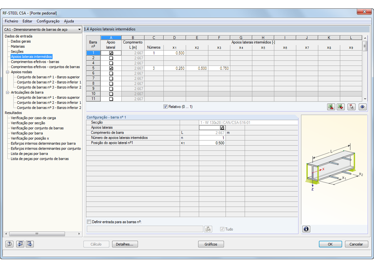Open the Configuração menu
374x268 pixels.
(48, 21)
